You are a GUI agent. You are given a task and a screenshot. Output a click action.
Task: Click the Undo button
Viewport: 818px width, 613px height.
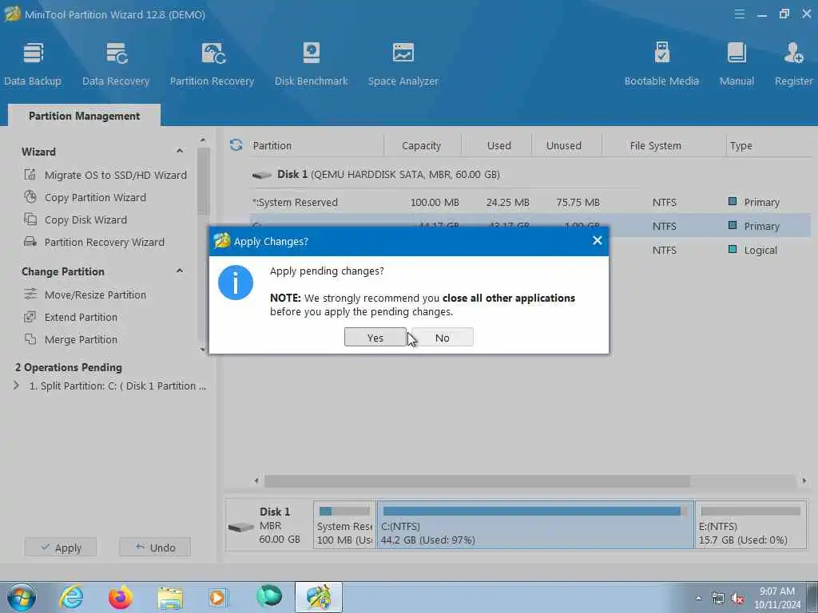click(155, 548)
